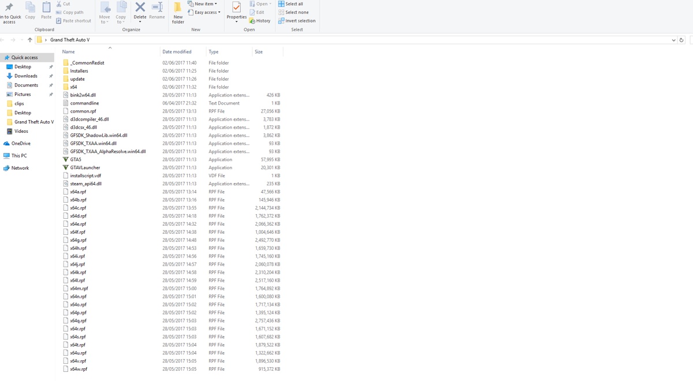Open the address bar previous locations dropdown
This screenshot has height=381, width=693.
click(x=673, y=40)
